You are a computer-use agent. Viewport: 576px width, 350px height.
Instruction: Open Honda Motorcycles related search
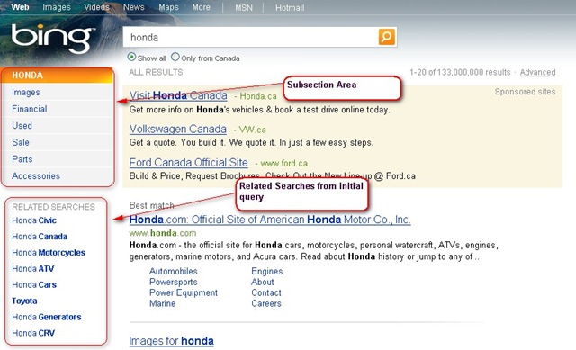(x=49, y=253)
